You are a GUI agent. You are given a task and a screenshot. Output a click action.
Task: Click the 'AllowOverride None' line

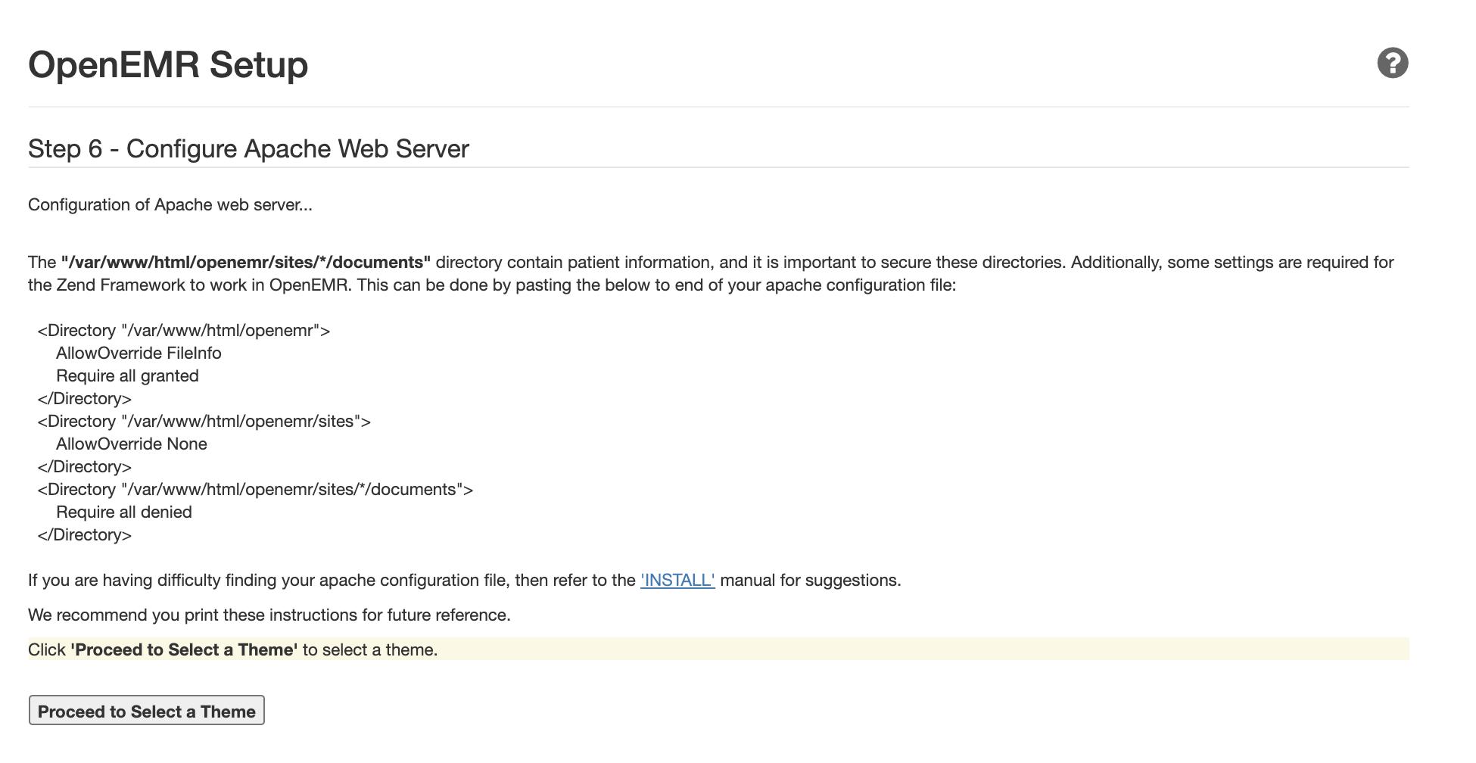coord(131,444)
